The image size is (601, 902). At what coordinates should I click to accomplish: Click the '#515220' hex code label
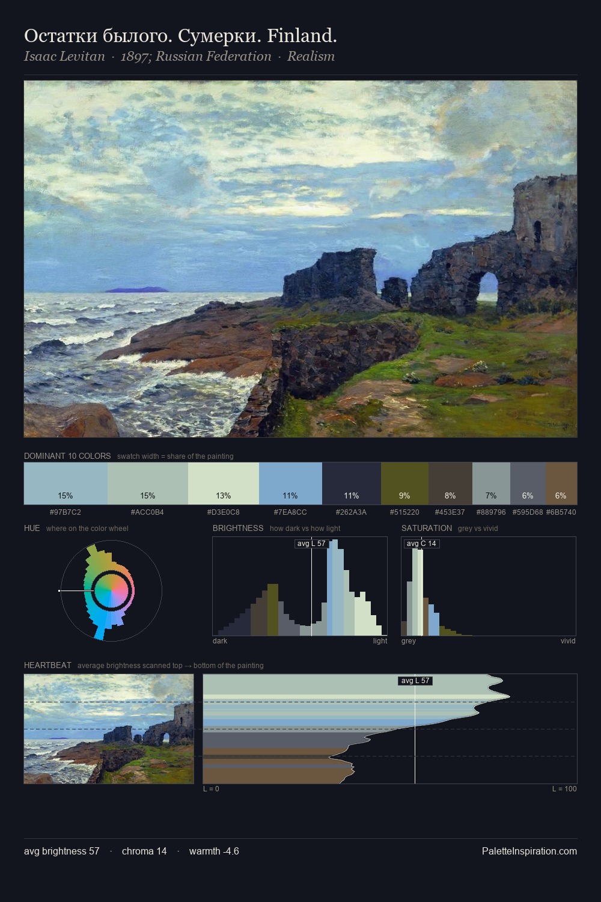point(404,512)
